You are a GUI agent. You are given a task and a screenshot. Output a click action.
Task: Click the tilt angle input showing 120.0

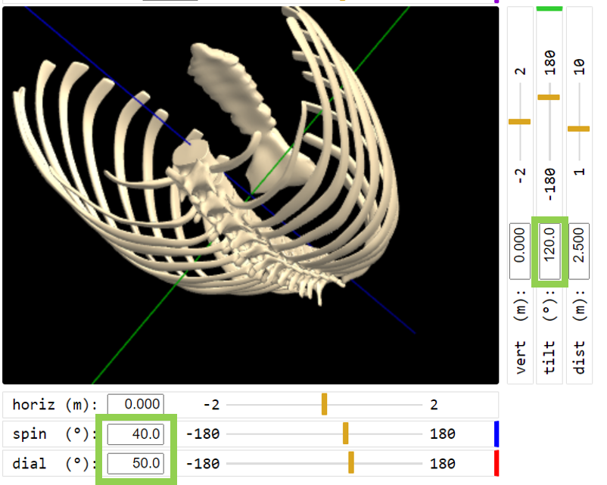tap(549, 251)
